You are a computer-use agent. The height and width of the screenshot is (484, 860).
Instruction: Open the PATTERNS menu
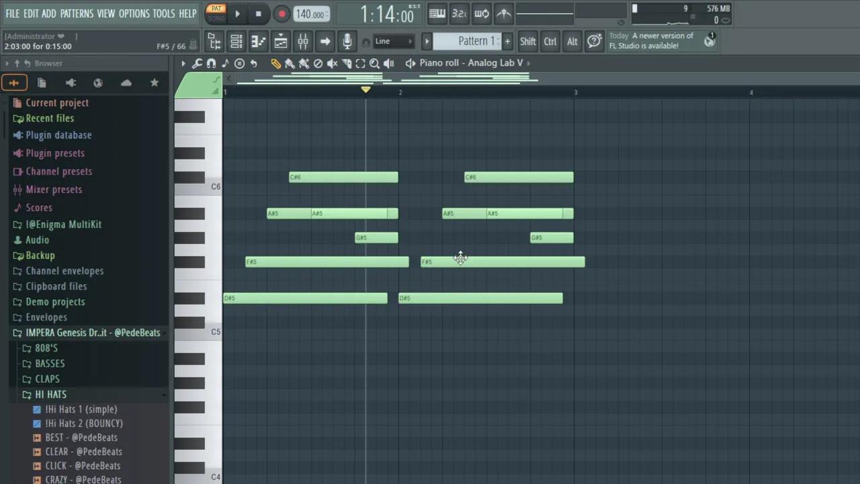[x=77, y=13]
